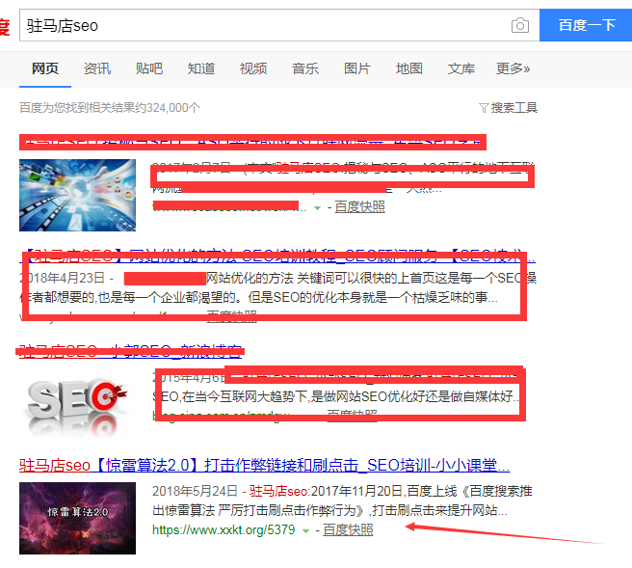Image resolution: width=632 pixels, height=568 pixels.
Task: Click the date 2018年5月24日 in last result
Action: [195, 491]
